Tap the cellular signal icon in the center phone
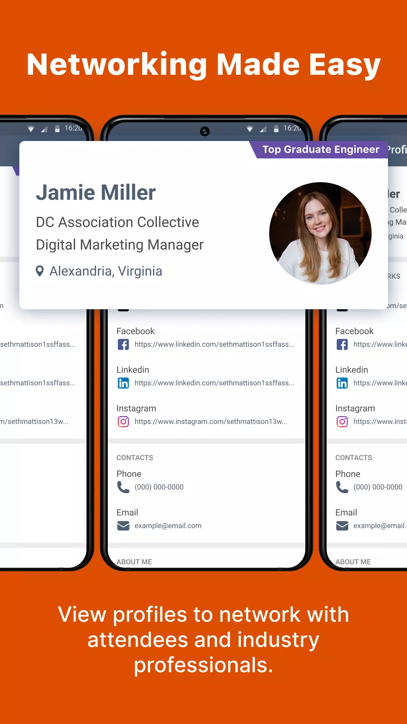The height and width of the screenshot is (724, 407). pyautogui.click(x=263, y=129)
